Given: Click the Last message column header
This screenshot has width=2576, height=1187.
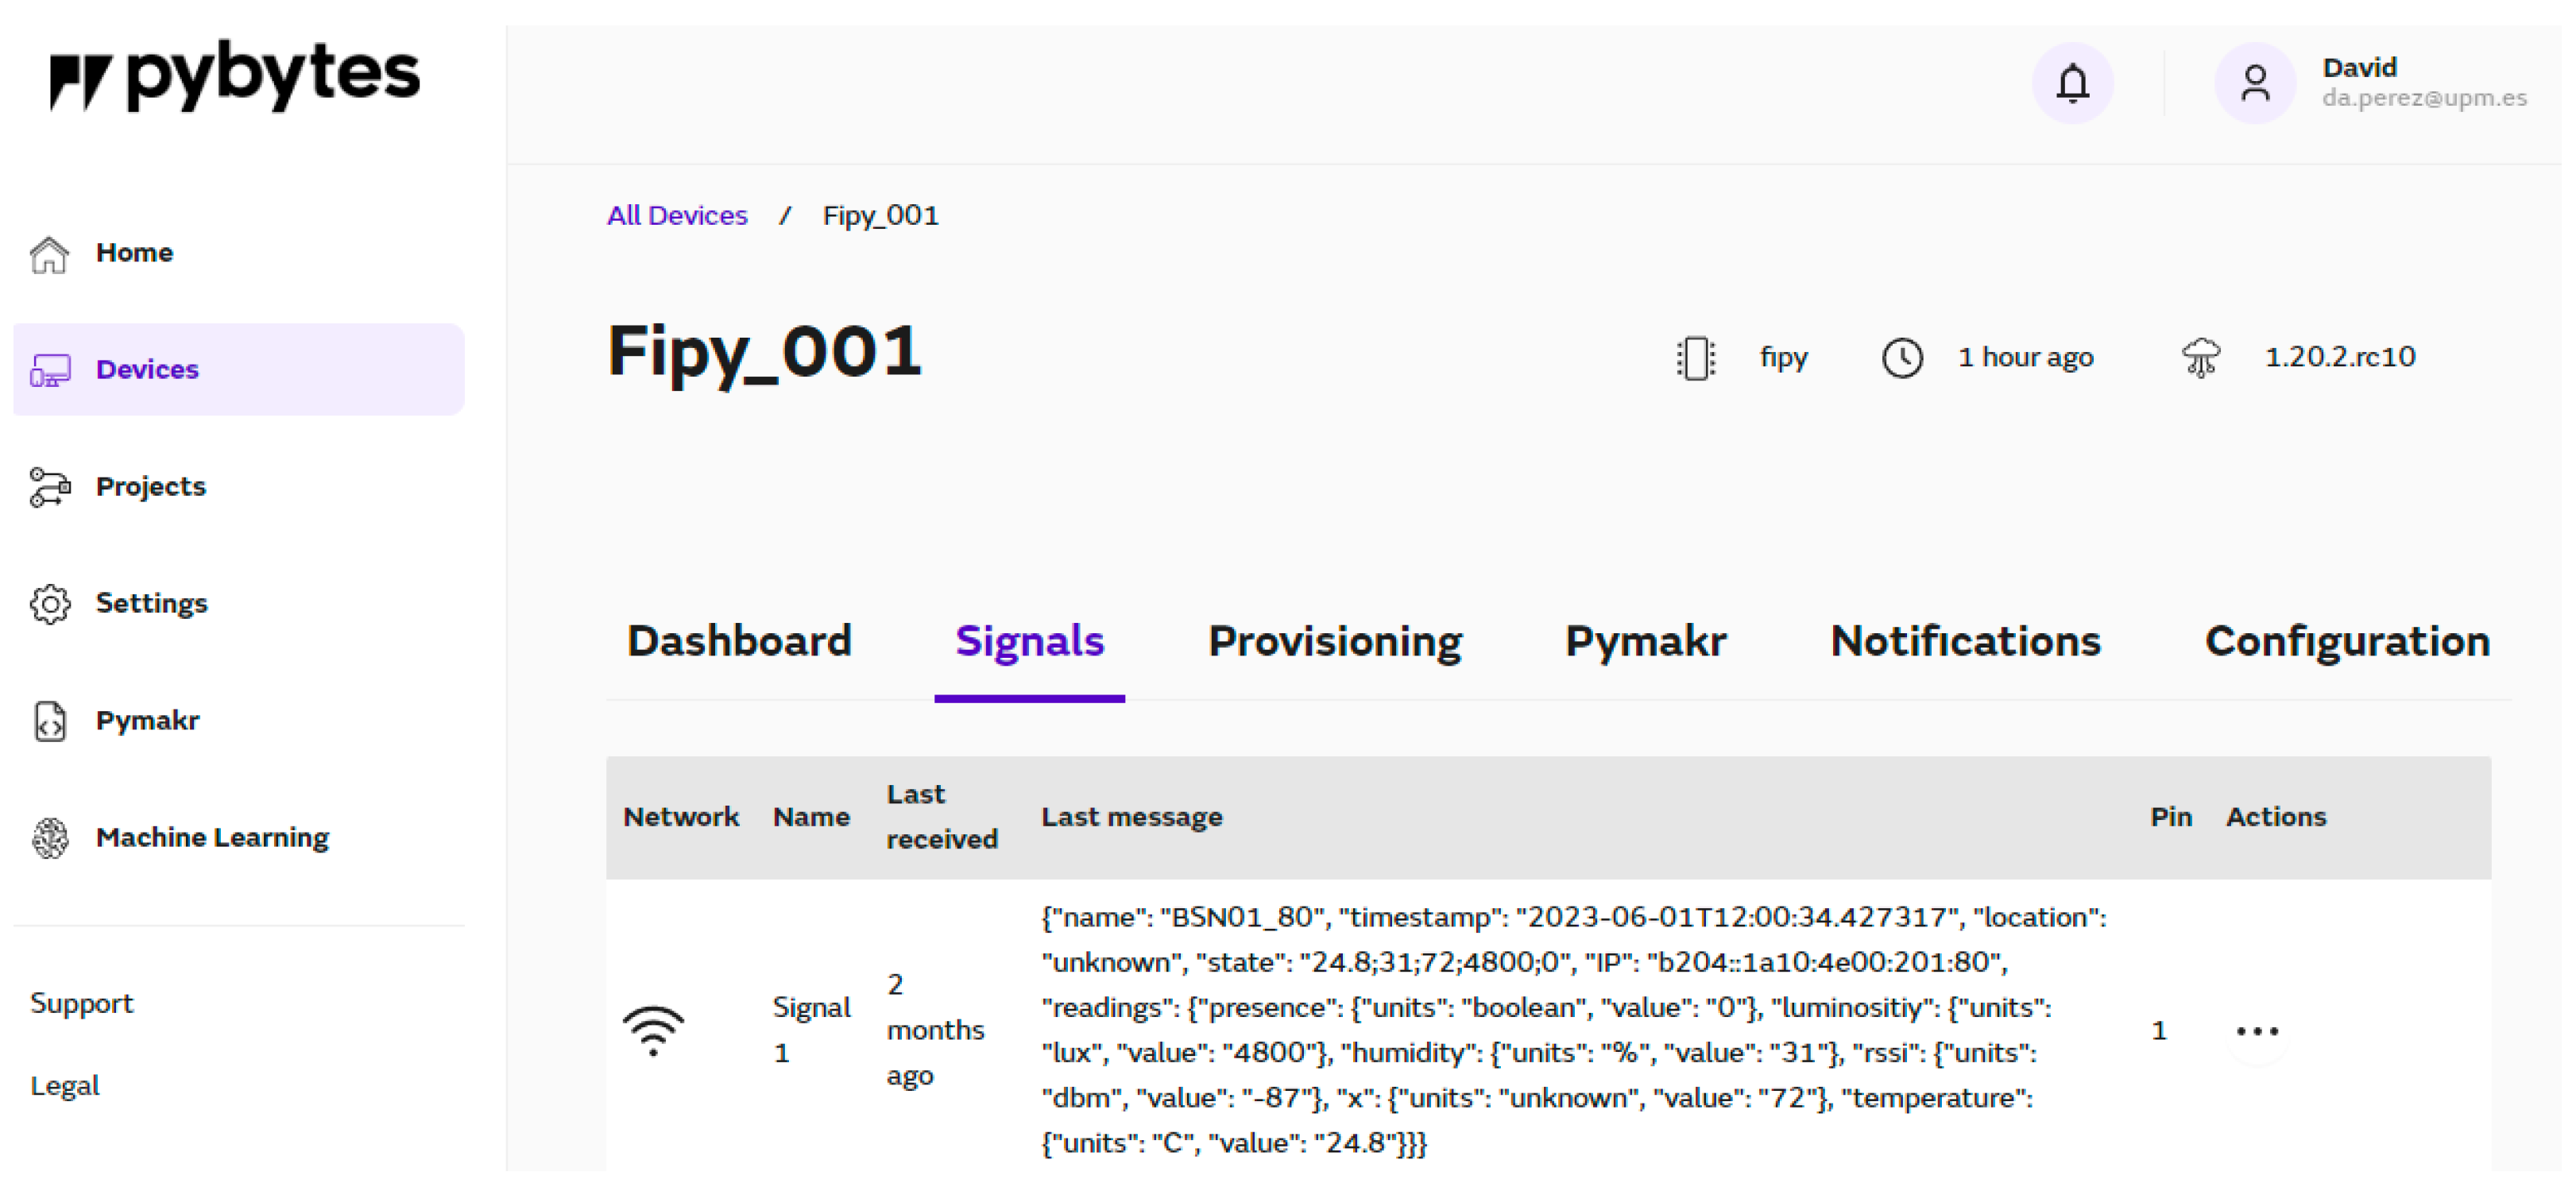Looking at the screenshot, I should 1132,818.
